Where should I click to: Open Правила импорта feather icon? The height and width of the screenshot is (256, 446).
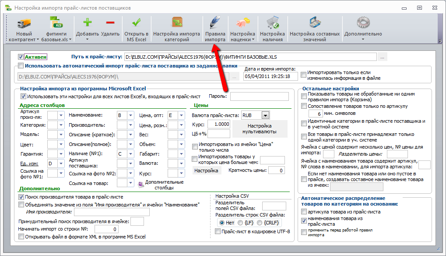pos(215,22)
